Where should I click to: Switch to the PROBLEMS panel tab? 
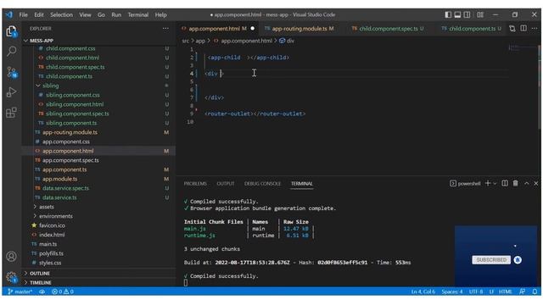(x=195, y=184)
